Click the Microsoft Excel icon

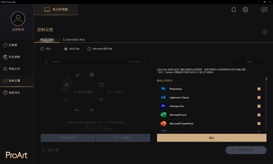[x=163, y=115]
